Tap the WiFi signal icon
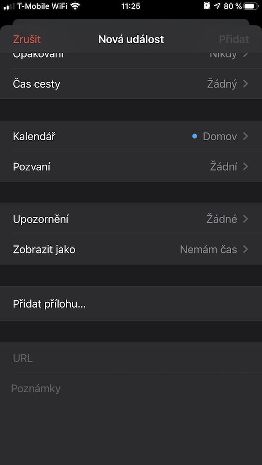This screenshot has width=262, height=465. [75, 6]
